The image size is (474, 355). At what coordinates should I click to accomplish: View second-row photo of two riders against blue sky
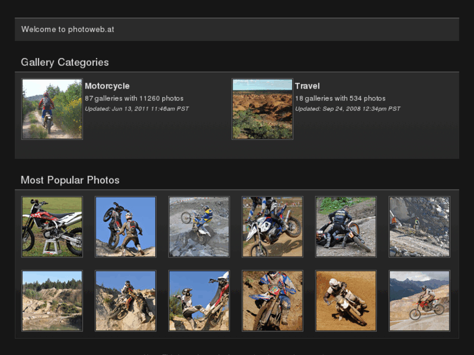pos(199,301)
